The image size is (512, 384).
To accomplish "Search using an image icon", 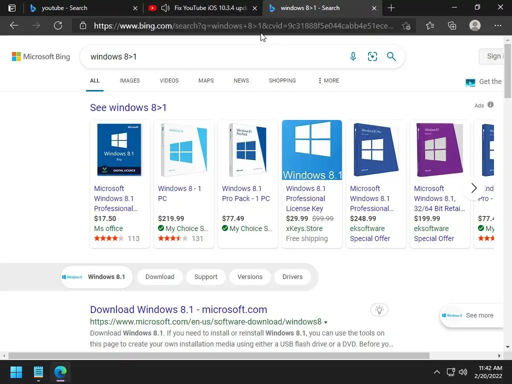I will coord(372,56).
